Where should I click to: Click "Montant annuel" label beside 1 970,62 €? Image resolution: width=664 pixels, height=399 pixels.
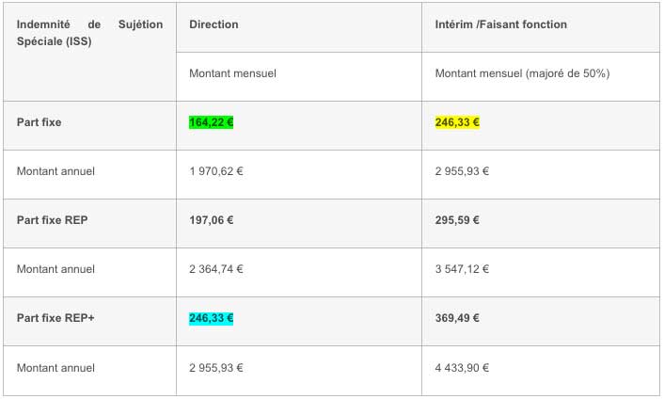(55, 171)
